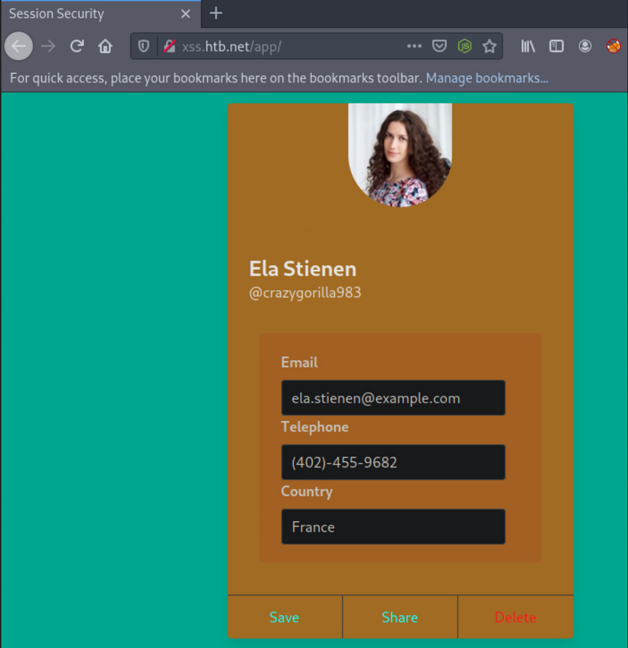
Task: Open the Firefox library icon
Action: coord(528,46)
